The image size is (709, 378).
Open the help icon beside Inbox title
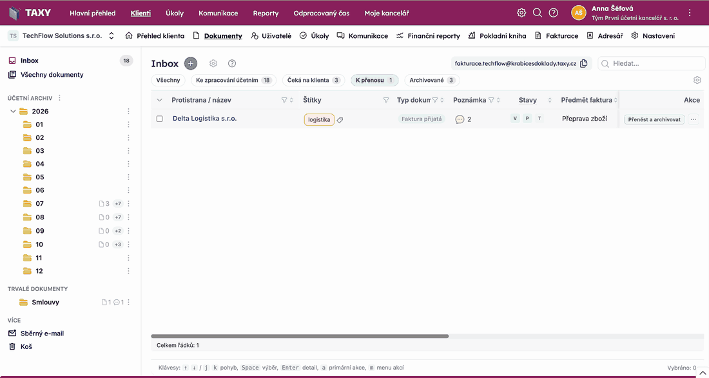click(232, 64)
